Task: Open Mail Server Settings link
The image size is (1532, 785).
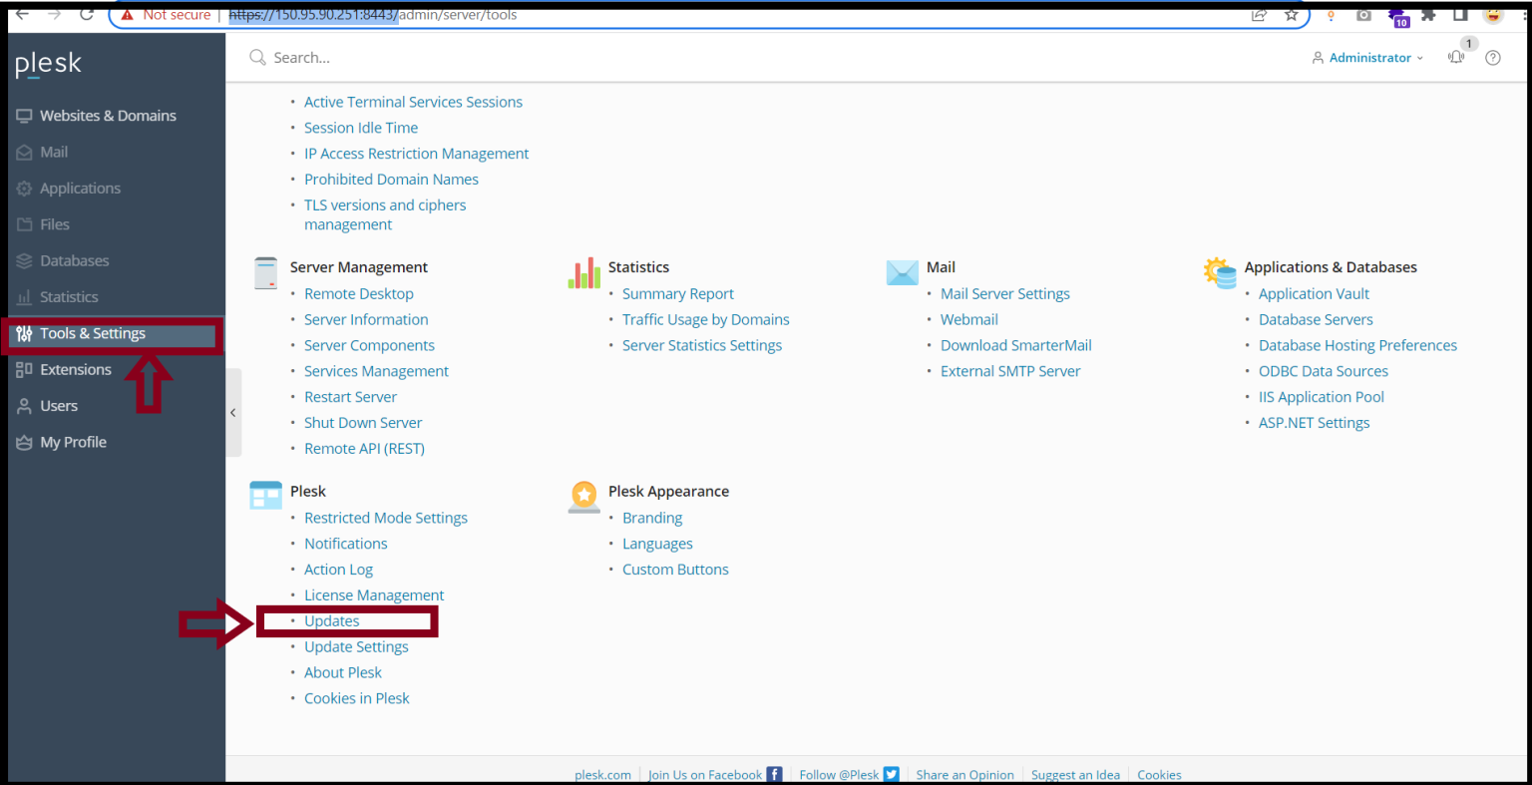Action: pyautogui.click(x=1005, y=294)
